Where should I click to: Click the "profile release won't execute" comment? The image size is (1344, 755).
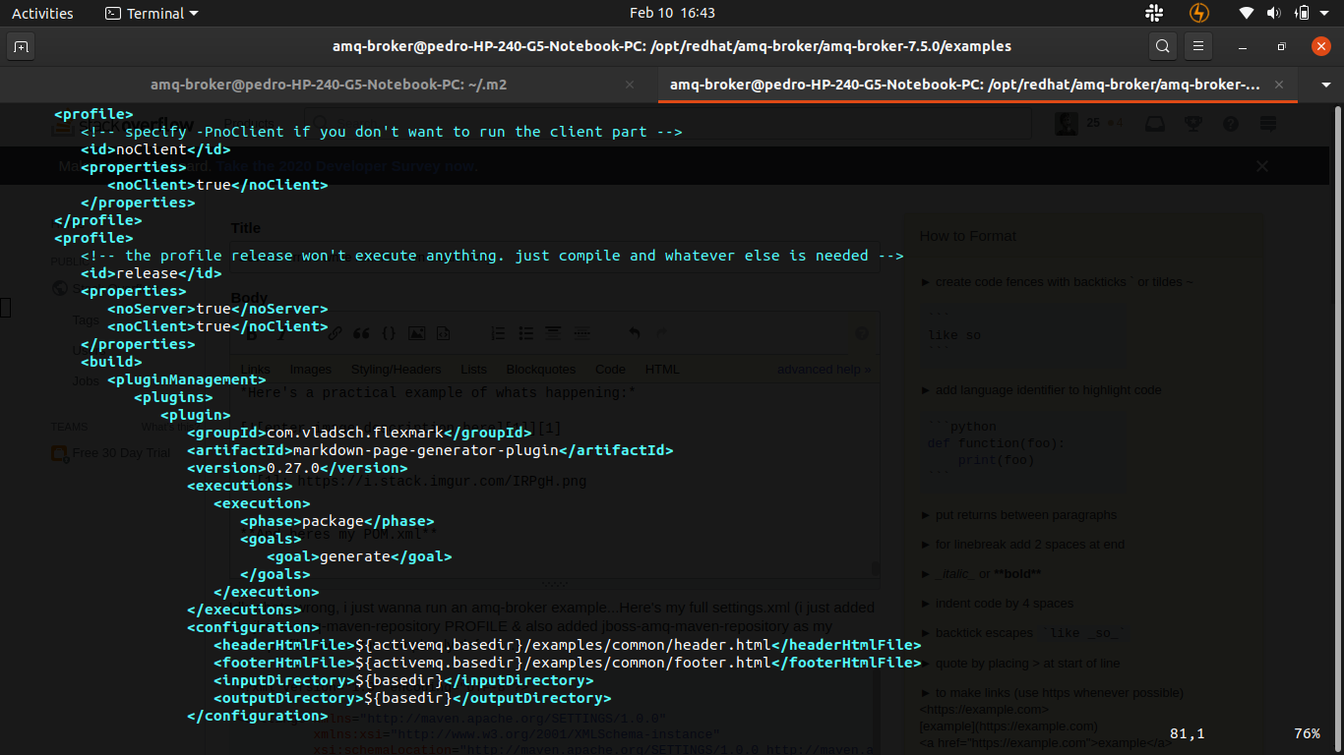click(x=492, y=256)
